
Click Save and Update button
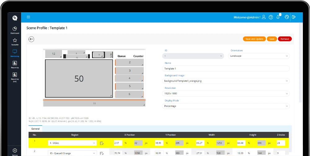click(x=254, y=39)
